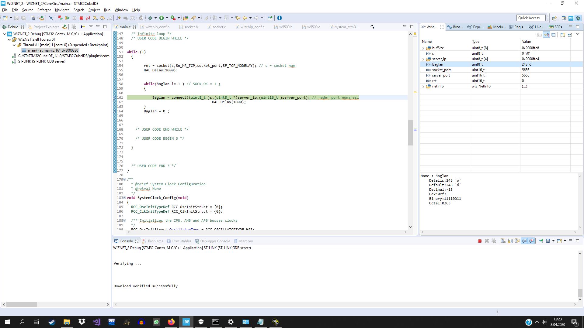Collapse all variables in the Variables view
This screenshot has width=584, height=328.
pos(554,35)
